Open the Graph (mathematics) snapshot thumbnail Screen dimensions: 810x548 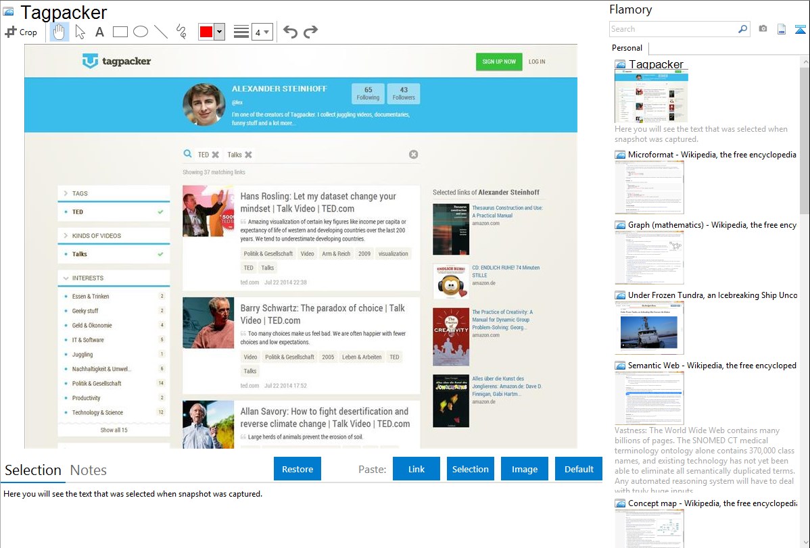pos(649,257)
